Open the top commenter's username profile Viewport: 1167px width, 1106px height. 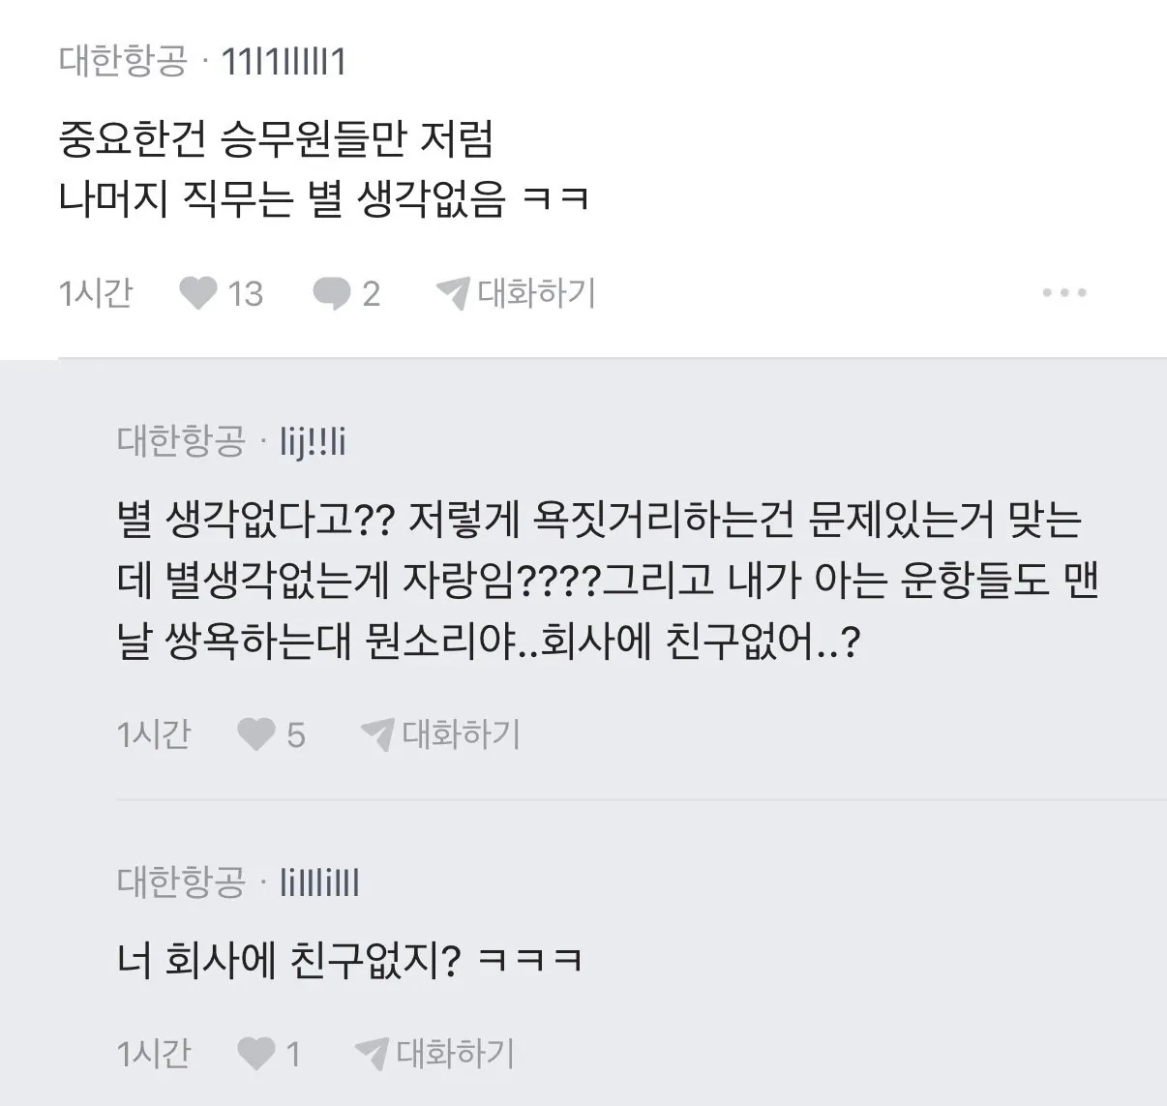tap(284, 62)
